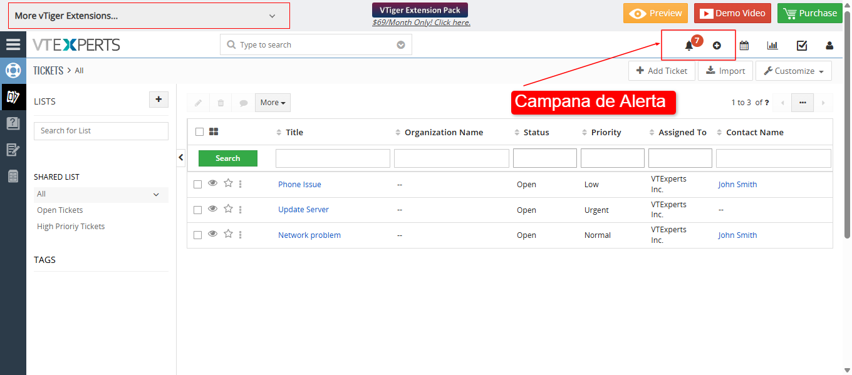Select the High Prioriy Tickets list
852x375 pixels.
point(71,227)
